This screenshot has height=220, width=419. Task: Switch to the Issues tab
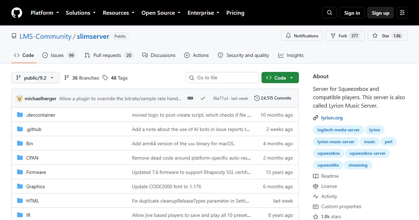pos(59,55)
